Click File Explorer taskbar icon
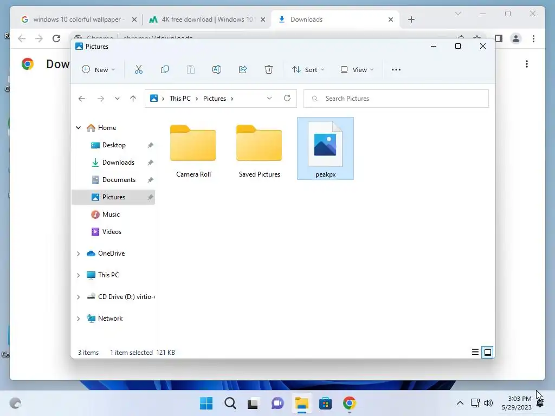 (301, 403)
